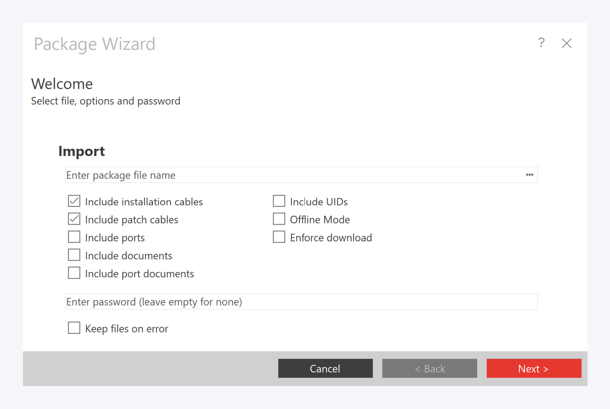
Task: Open file browser with the ellipsis button
Action: tap(529, 175)
